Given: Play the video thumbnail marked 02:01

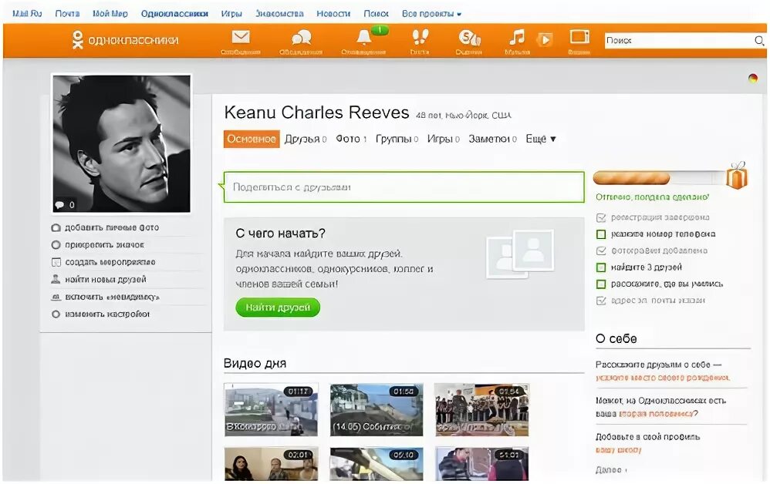Looking at the screenshot, I should (271, 464).
